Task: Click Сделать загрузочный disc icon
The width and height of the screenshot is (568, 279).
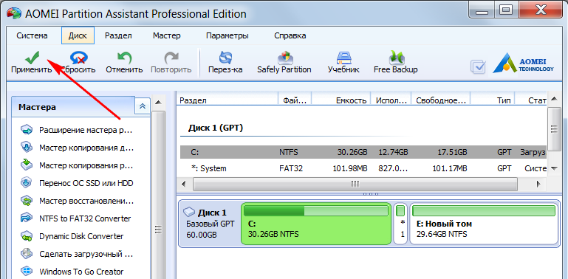Action: (27, 254)
